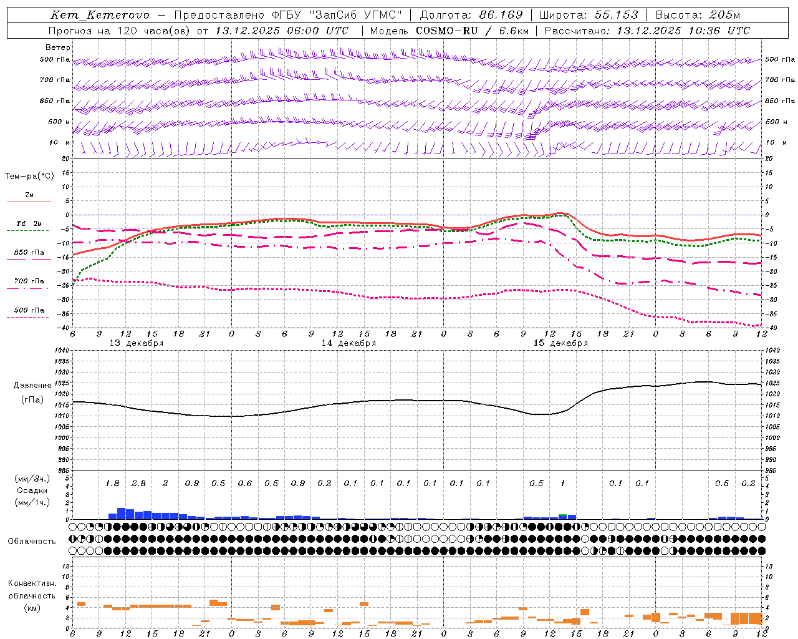Image resolution: width=798 pixels, height=639 pixels.
Task: Click the Широта: 55.153 latitude value
Action: pos(589,15)
